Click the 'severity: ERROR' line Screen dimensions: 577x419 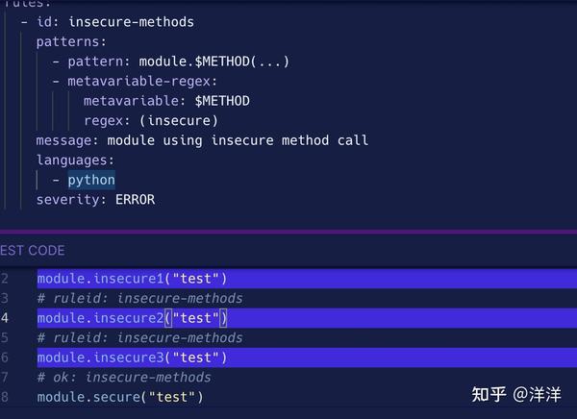[x=95, y=200]
